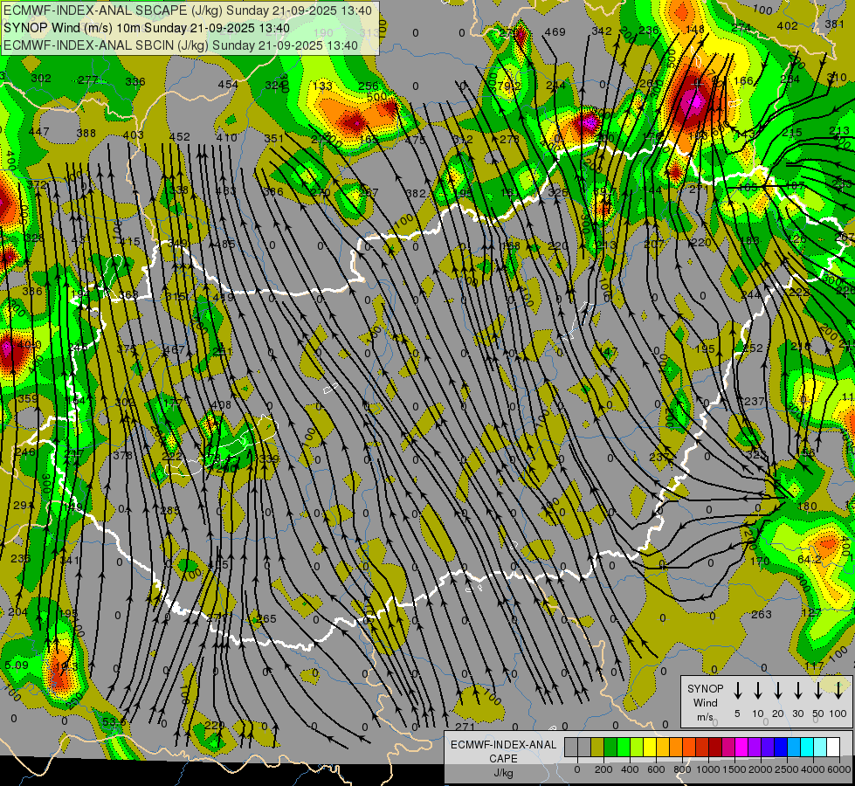Click the map value 277
The height and width of the screenshot is (786, 855).
(88, 79)
